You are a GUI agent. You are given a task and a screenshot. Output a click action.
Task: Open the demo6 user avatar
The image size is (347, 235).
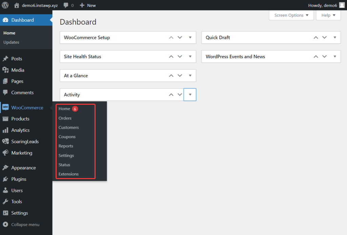pyautogui.click(x=342, y=5)
